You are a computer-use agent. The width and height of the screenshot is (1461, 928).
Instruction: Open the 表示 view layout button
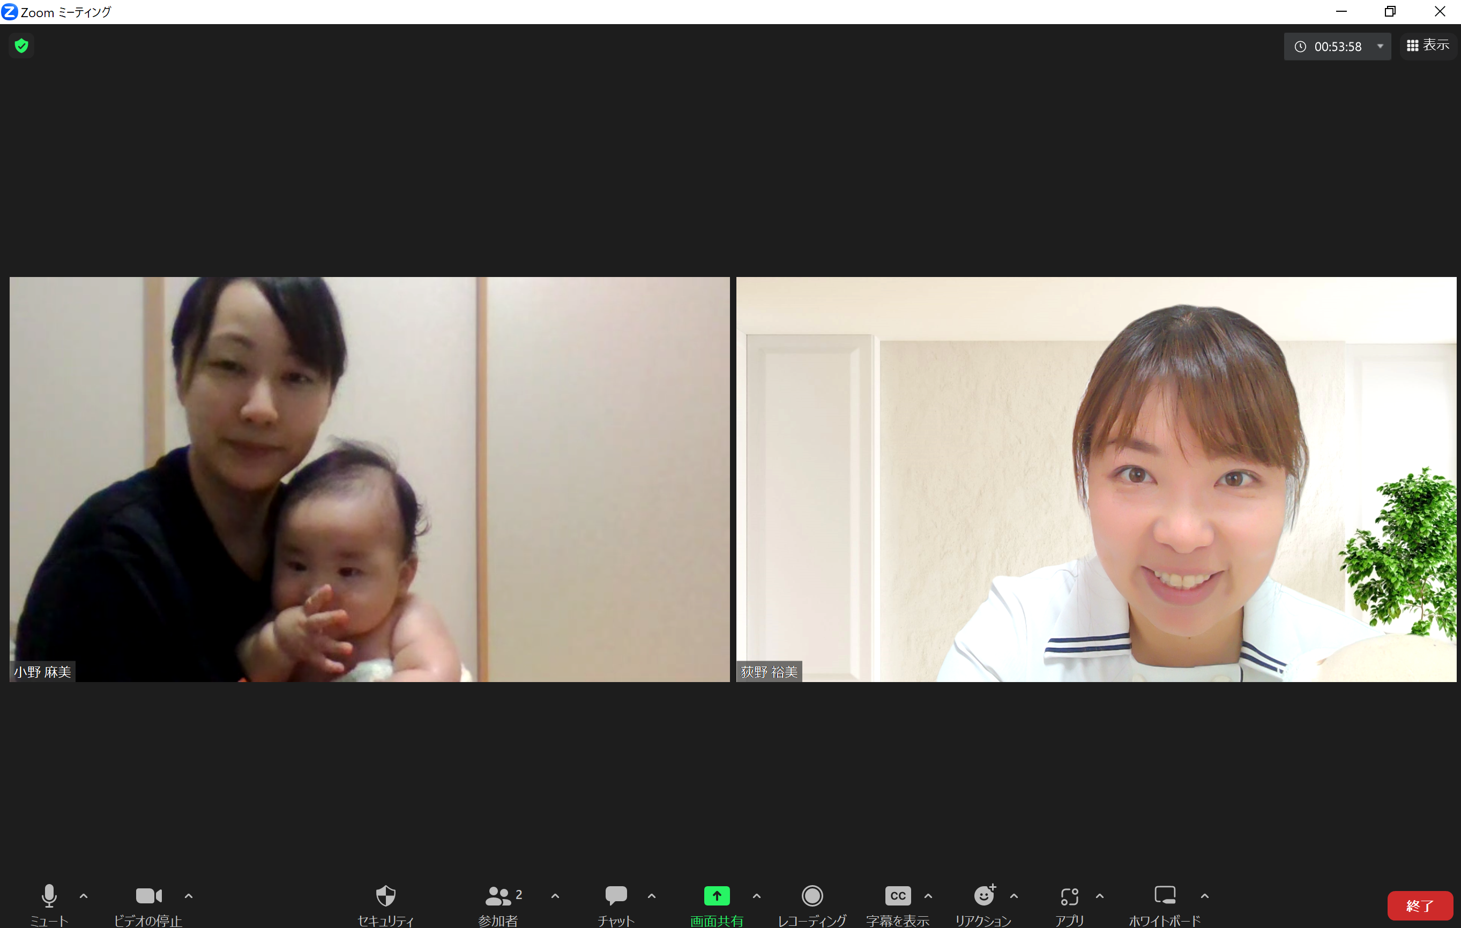(x=1428, y=46)
